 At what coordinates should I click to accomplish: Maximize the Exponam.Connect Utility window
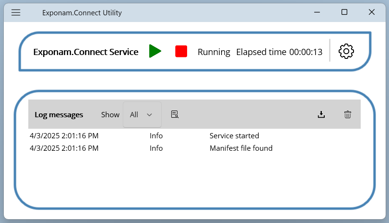[x=344, y=12]
